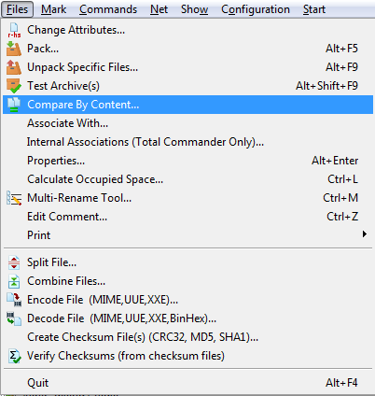
Task: Open the Mark menu in menu bar
Action: (53, 9)
